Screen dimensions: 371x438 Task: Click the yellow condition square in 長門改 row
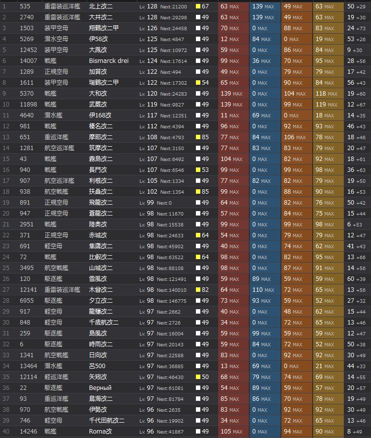coord(198,170)
